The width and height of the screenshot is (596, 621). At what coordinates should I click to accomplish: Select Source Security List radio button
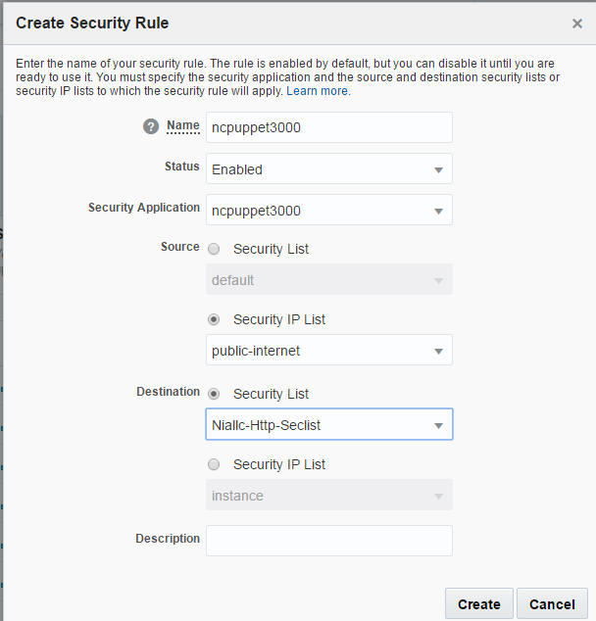point(214,249)
